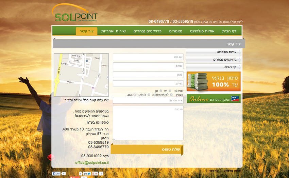
Task: Click the map thumbnail of the office location
Action: tap(81, 75)
